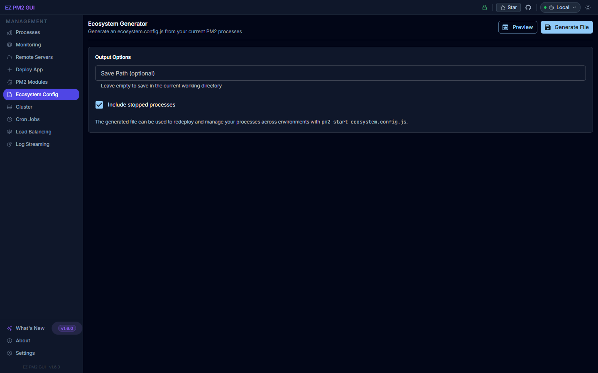This screenshot has width=598, height=373.
Task: Click the Save Path input field
Action: pos(341,73)
